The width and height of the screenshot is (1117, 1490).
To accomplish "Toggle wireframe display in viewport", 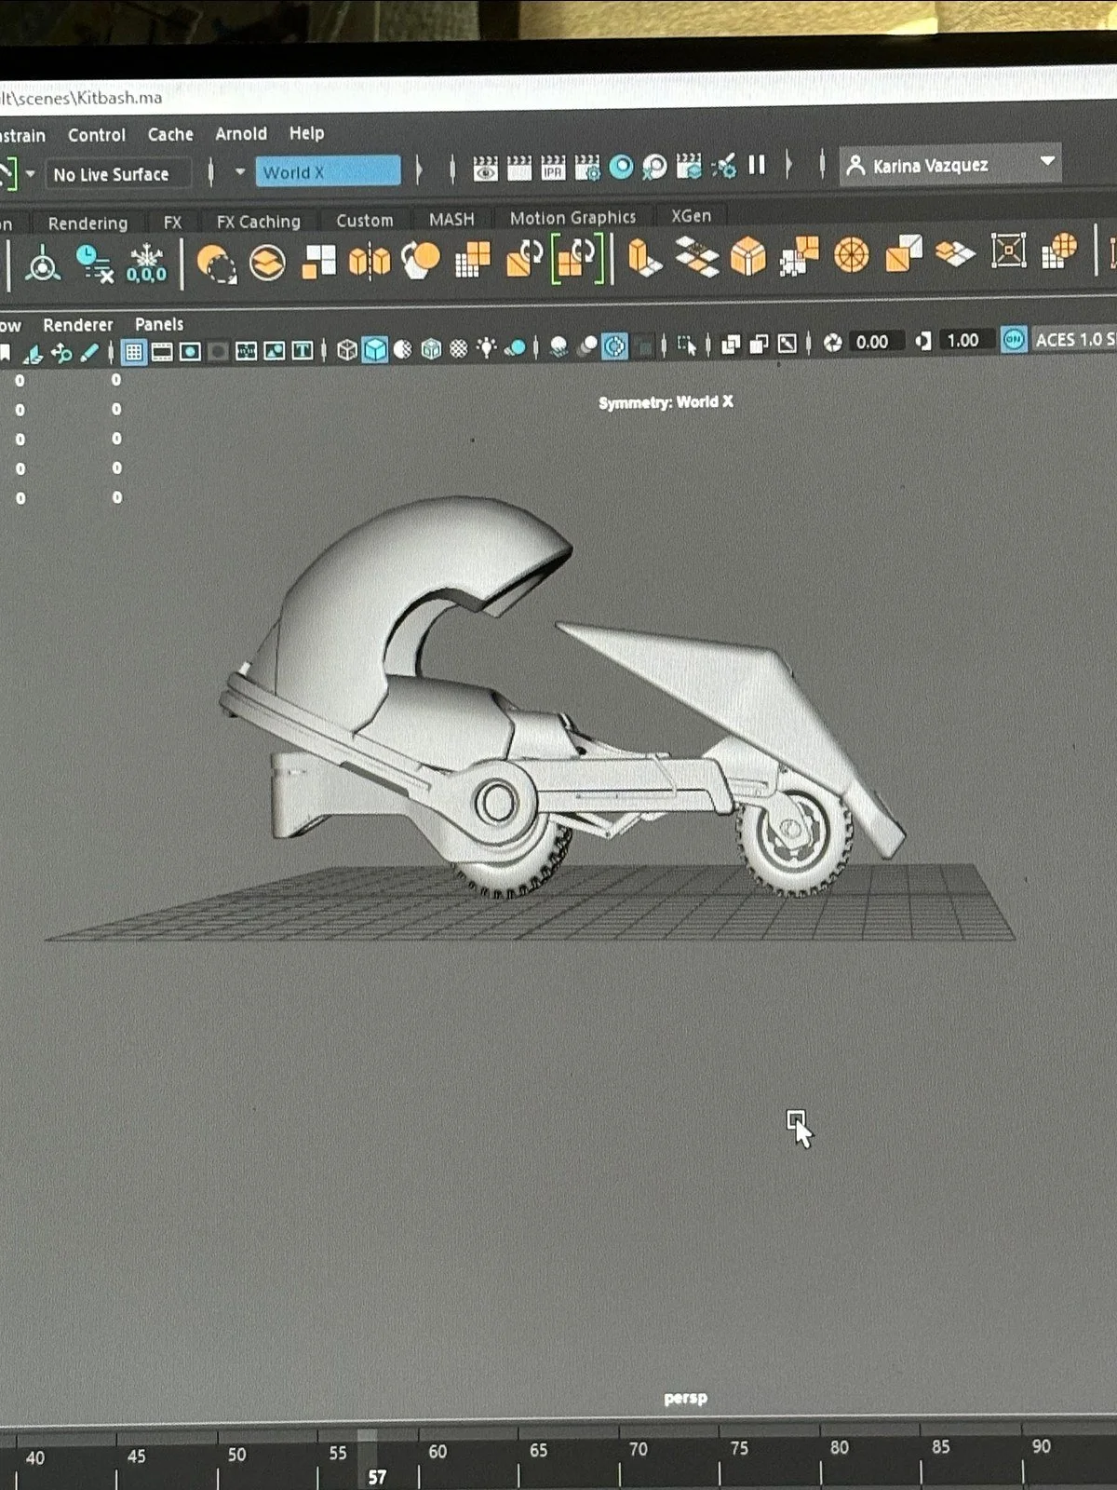I will pos(347,350).
